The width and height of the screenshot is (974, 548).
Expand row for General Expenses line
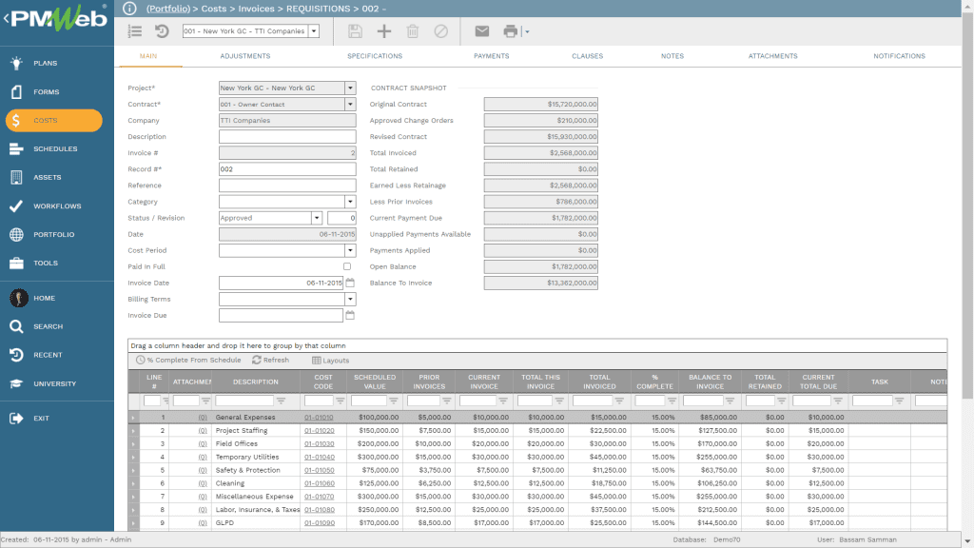tap(133, 418)
